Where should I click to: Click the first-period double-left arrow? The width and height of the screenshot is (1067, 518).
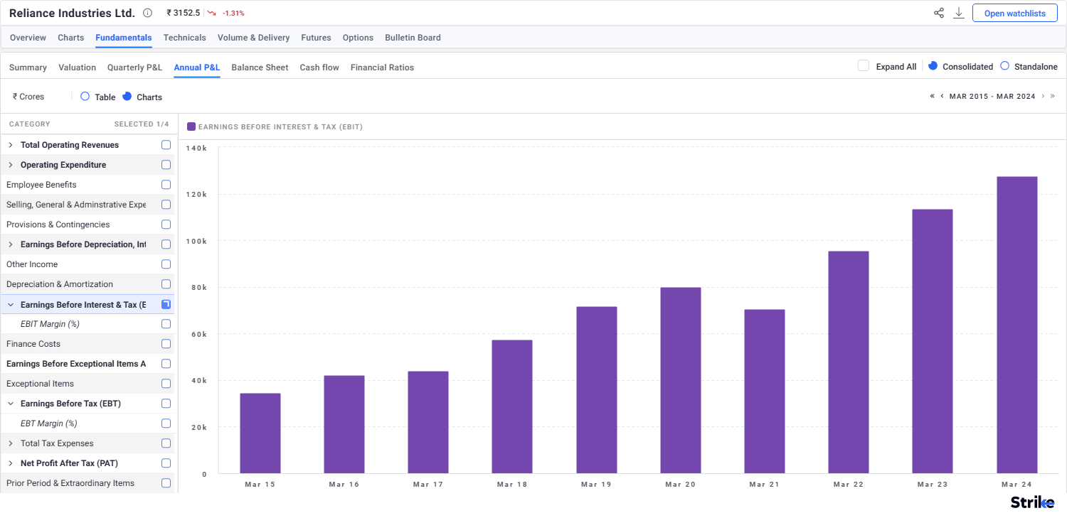pyautogui.click(x=932, y=96)
